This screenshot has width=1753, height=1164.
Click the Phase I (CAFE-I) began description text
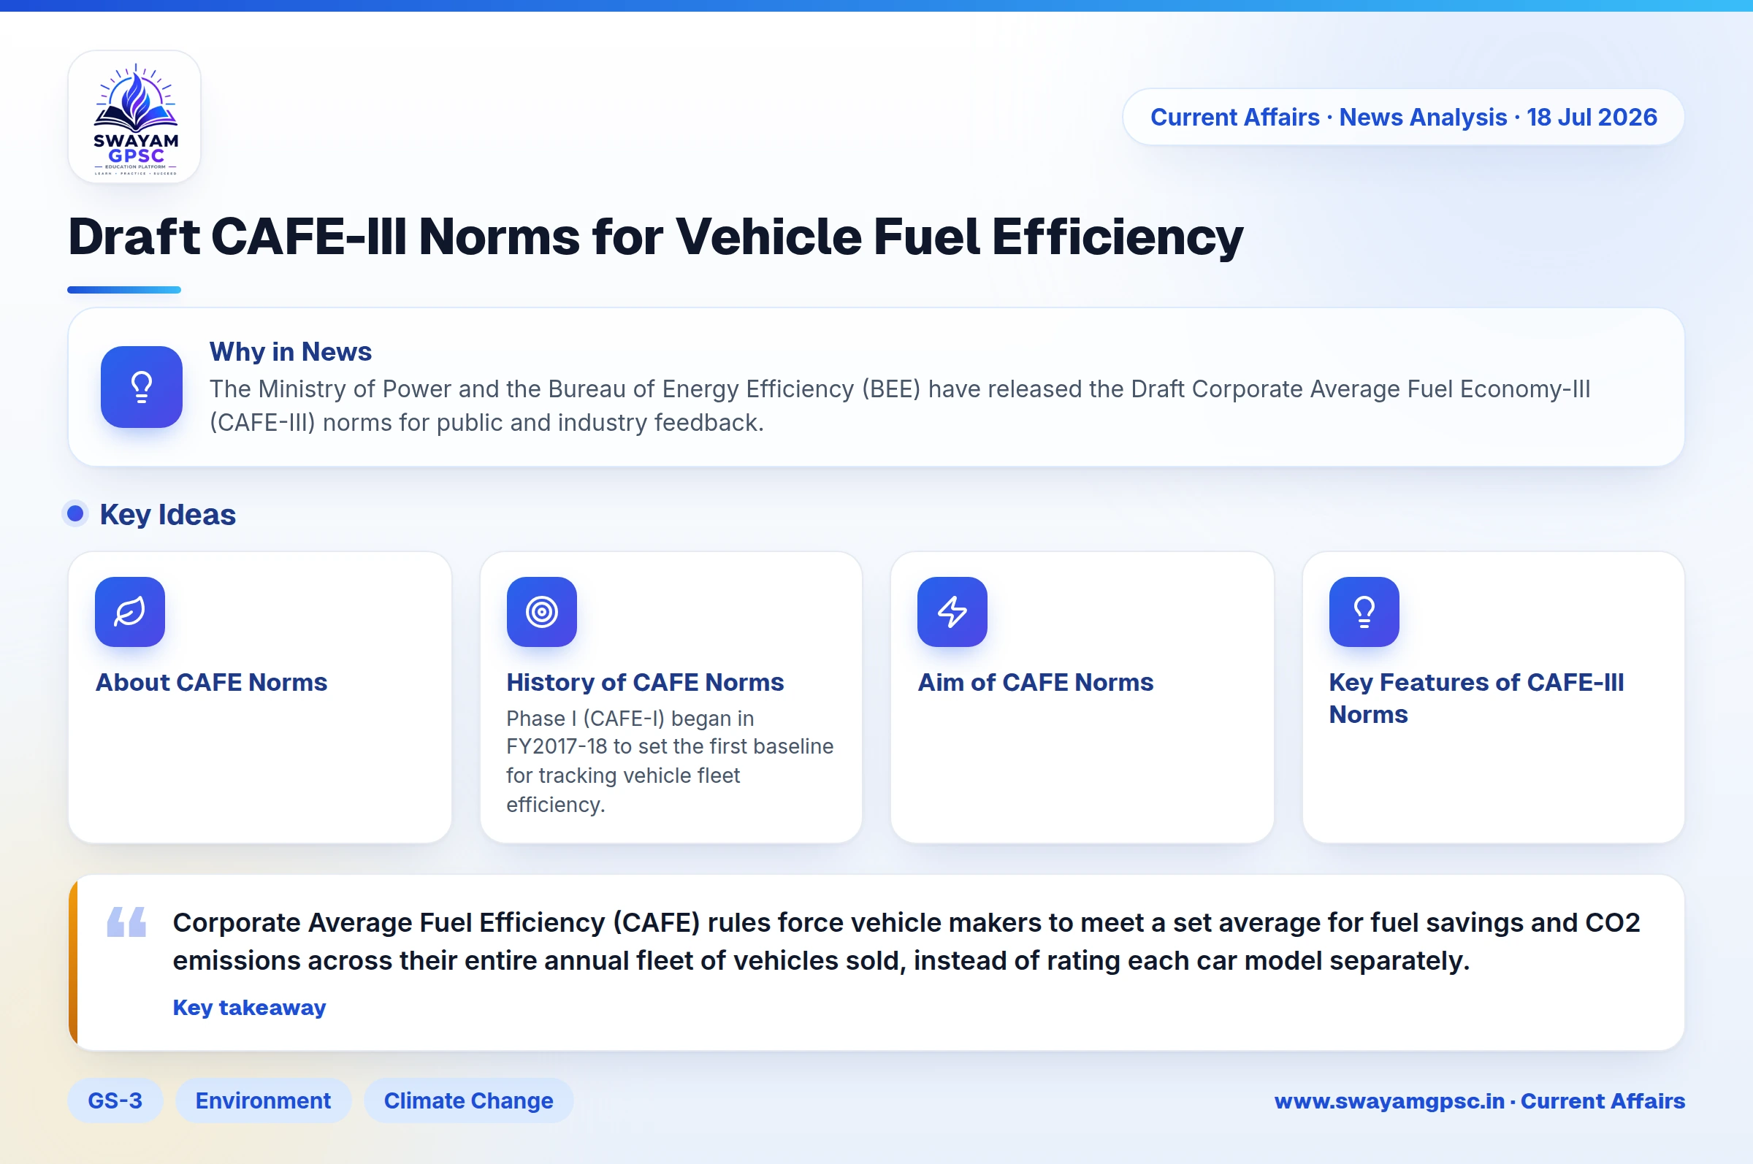[670, 762]
